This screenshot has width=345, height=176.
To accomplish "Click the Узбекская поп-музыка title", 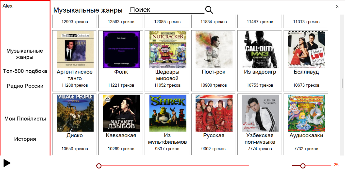I will pos(260,138).
